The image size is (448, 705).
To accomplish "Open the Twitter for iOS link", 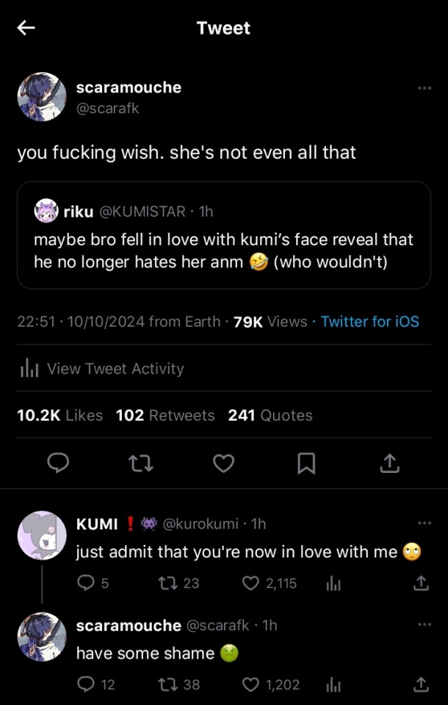I will click(x=369, y=321).
